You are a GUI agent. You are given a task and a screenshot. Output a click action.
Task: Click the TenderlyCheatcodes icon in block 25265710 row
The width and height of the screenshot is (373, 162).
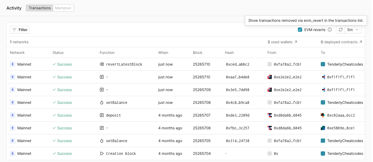323,64
